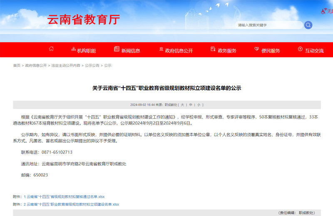Image resolution: width=333 pixels, height=216 pixels.
Task: Click the accessibility wheelchair icon
Action: point(323,11)
